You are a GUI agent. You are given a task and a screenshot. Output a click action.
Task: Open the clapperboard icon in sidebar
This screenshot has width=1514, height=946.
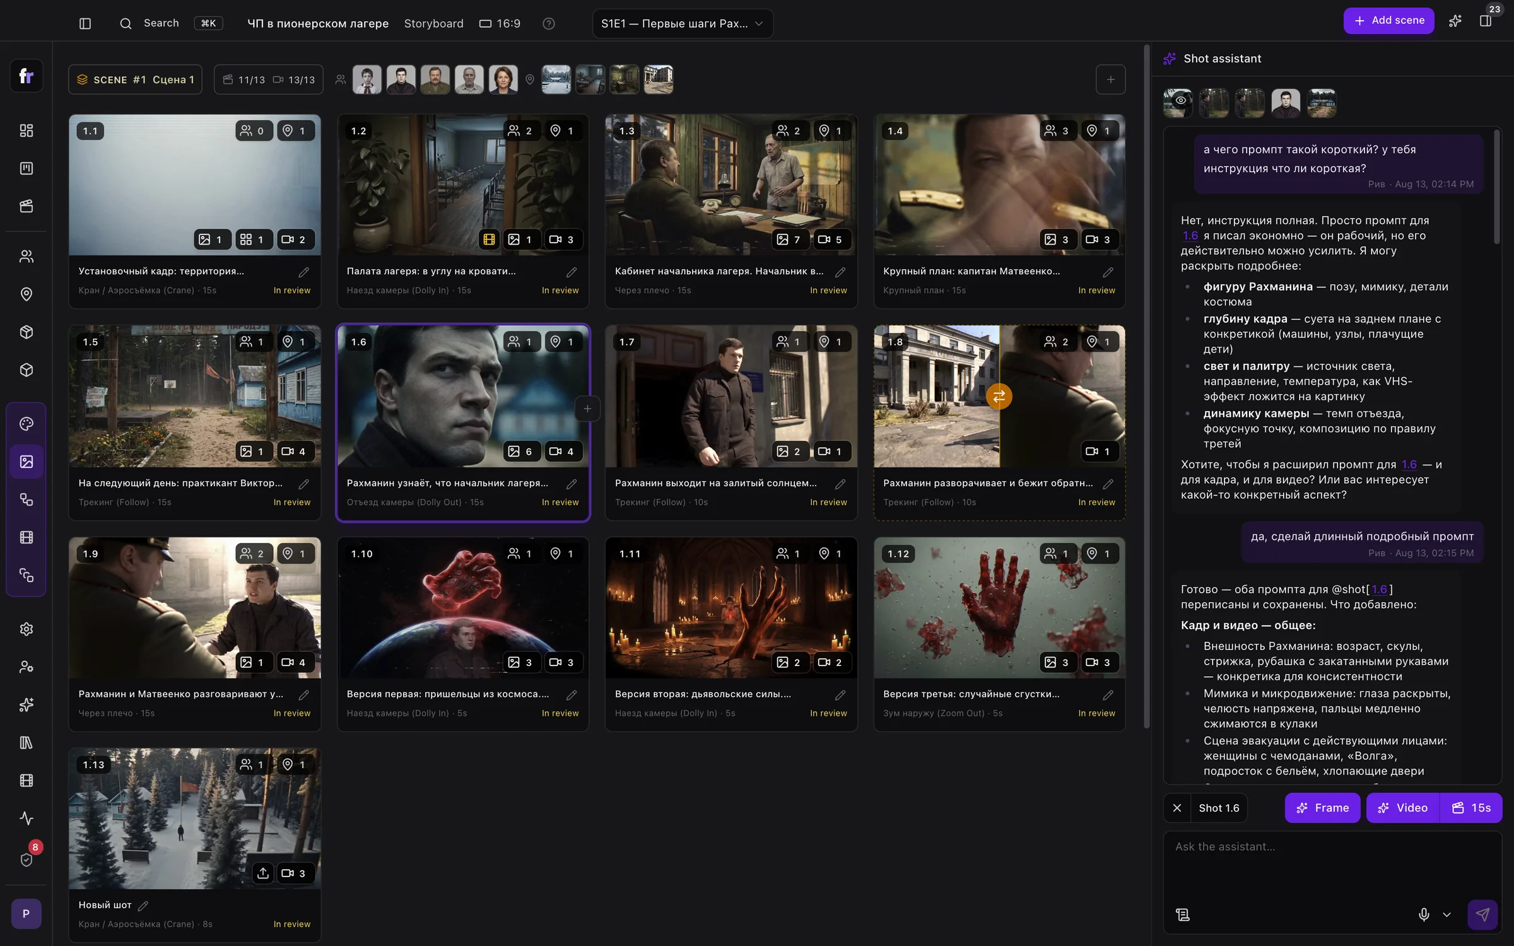pyautogui.click(x=26, y=206)
